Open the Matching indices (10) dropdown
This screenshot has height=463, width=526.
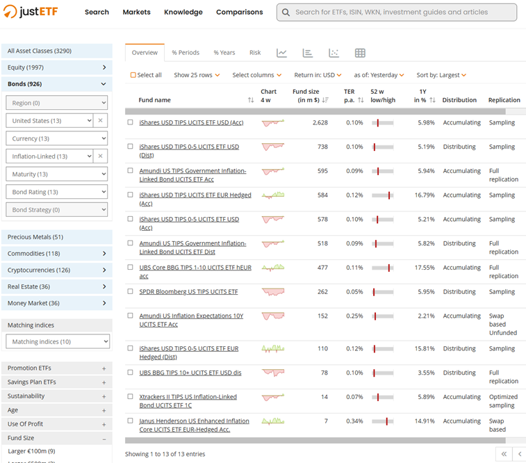point(58,341)
